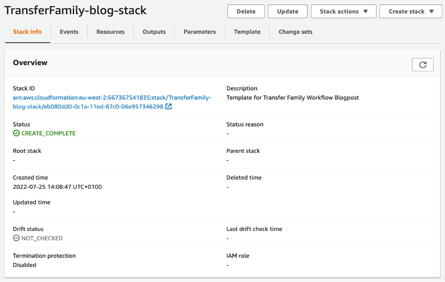The width and height of the screenshot is (445, 282).
Task: Click the Overview section heading
Action: point(30,62)
